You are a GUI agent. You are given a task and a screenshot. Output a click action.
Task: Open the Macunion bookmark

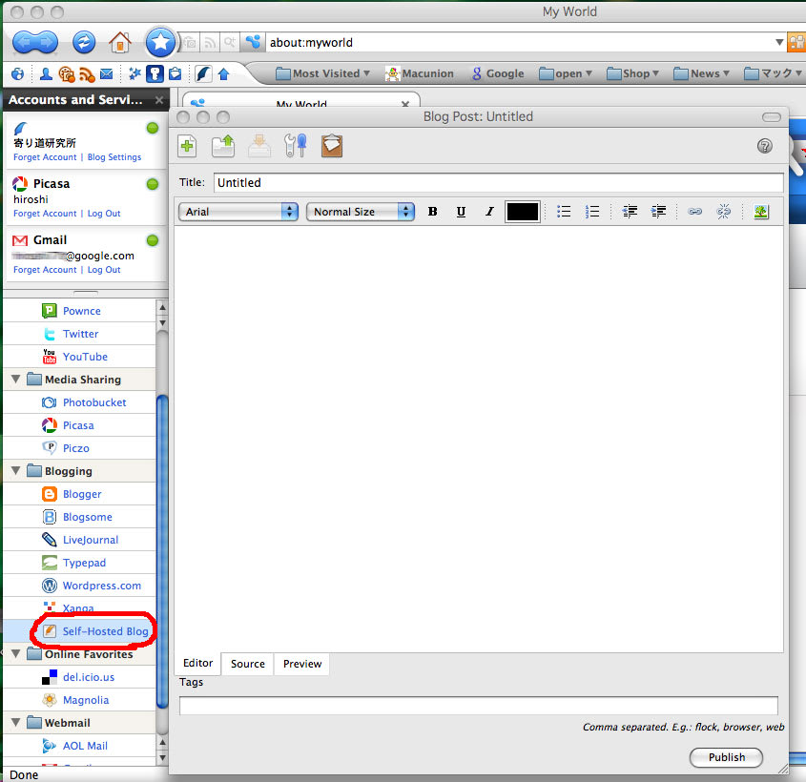click(420, 74)
